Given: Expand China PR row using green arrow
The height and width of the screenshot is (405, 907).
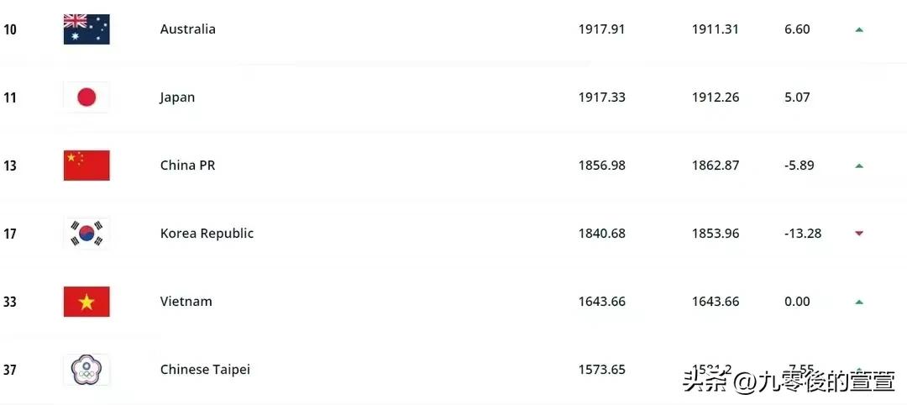Looking at the screenshot, I should 859,166.
